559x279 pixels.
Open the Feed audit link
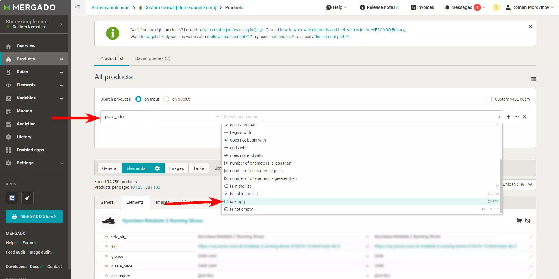[16, 252]
